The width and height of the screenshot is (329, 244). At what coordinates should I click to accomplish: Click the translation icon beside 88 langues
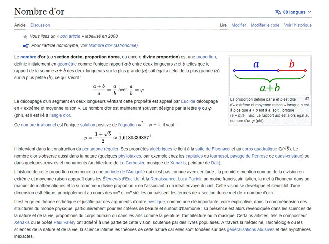pos(278,12)
